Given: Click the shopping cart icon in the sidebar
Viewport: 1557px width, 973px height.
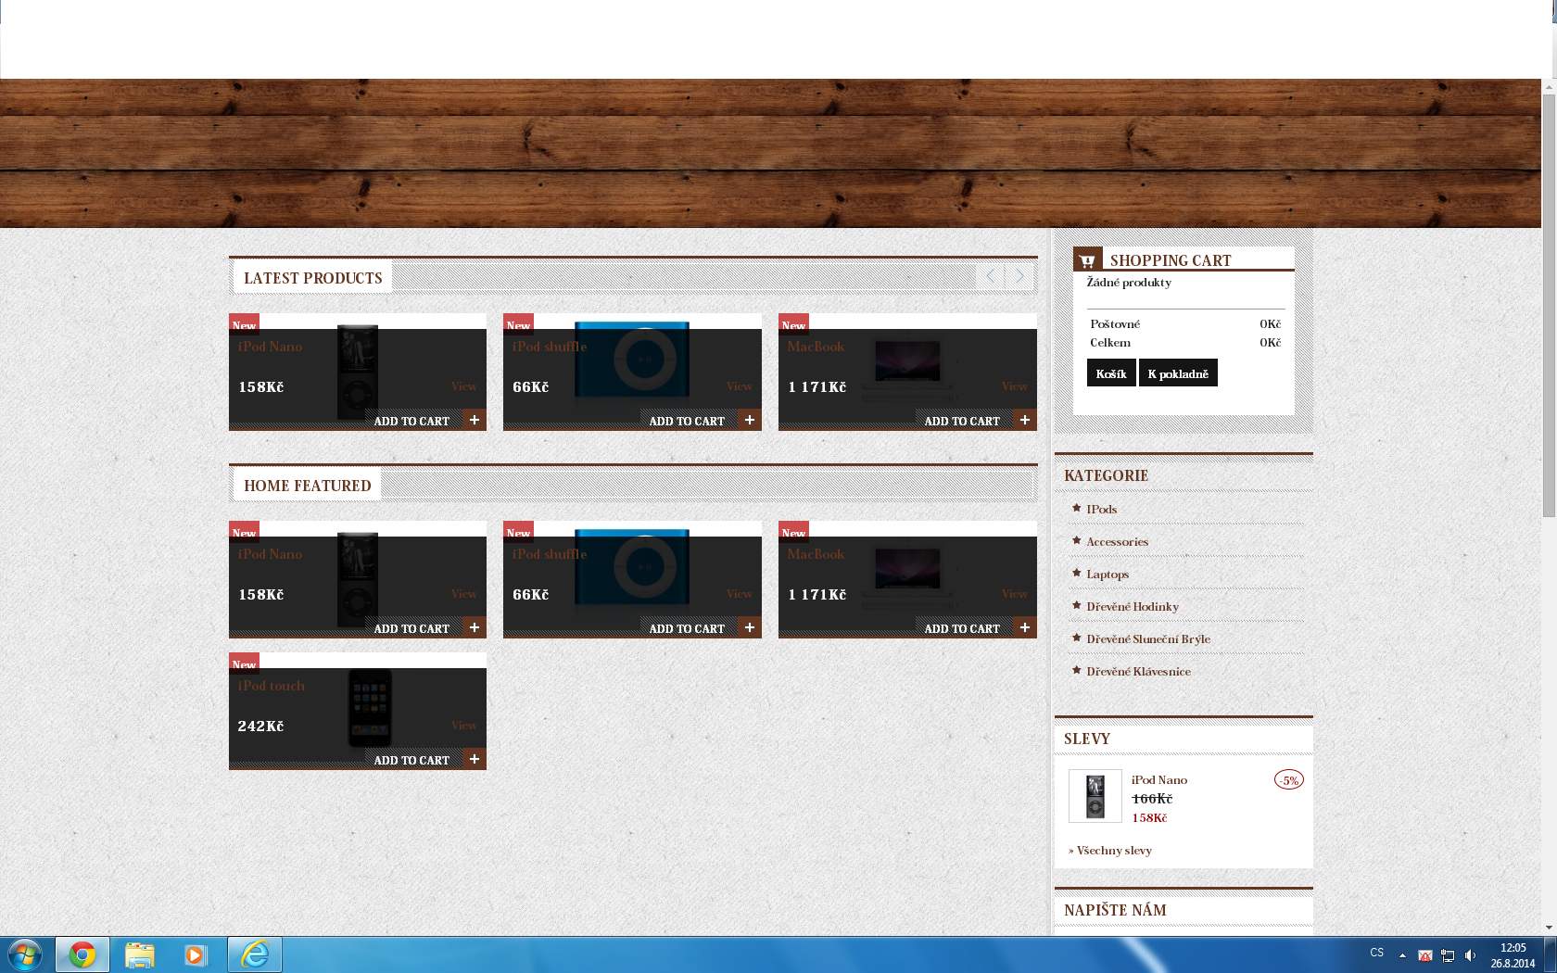Looking at the screenshot, I should [1087, 259].
